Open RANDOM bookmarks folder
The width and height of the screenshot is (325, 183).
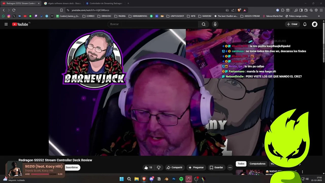pyautogui.click(x=205, y=16)
